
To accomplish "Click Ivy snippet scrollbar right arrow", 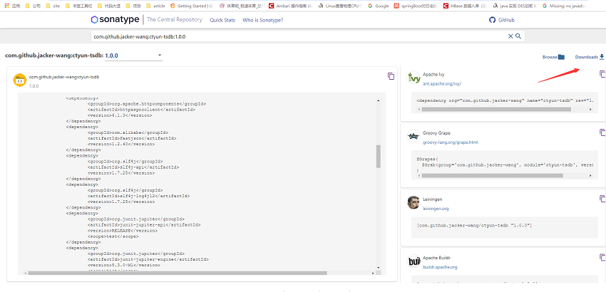I will click(x=590, y=109).
